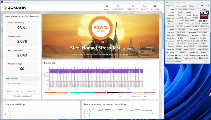
Task: Click the Memory Type GDDR6 (Samsung) field
Action: click(182, 35)
